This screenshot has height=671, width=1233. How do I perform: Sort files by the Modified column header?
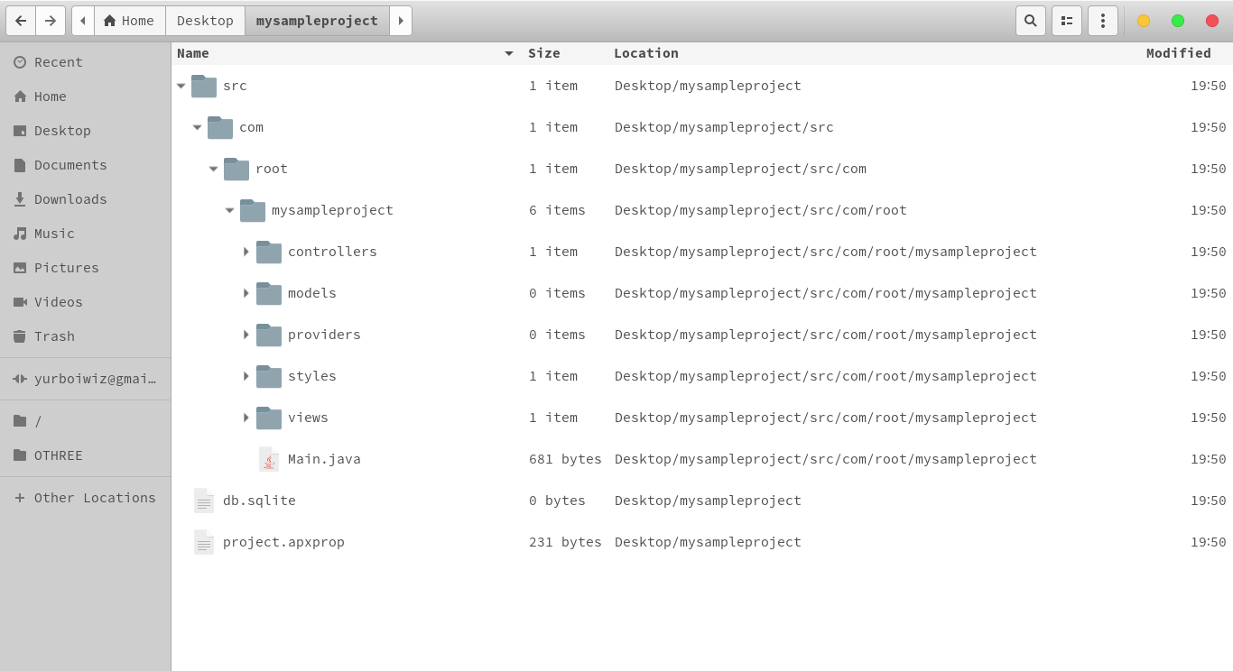tap(1179, 53)
